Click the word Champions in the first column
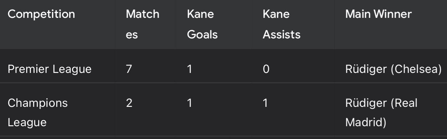The height and width of the screenshot is (139, 447). point(37,103)
